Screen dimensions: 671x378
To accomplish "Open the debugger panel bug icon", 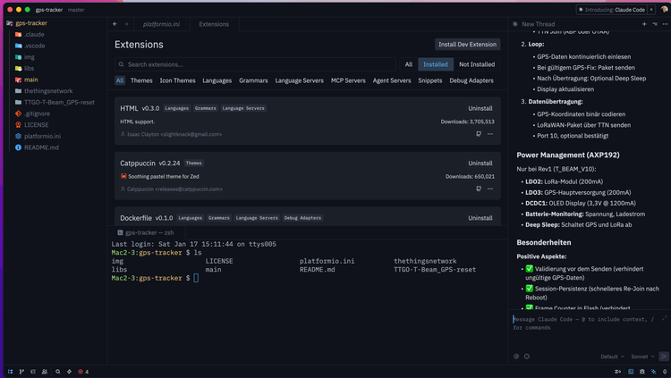I will pyautogui.click(x=641, y=372).
